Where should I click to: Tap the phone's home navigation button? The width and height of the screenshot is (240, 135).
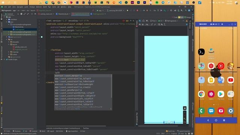(216, 120)
